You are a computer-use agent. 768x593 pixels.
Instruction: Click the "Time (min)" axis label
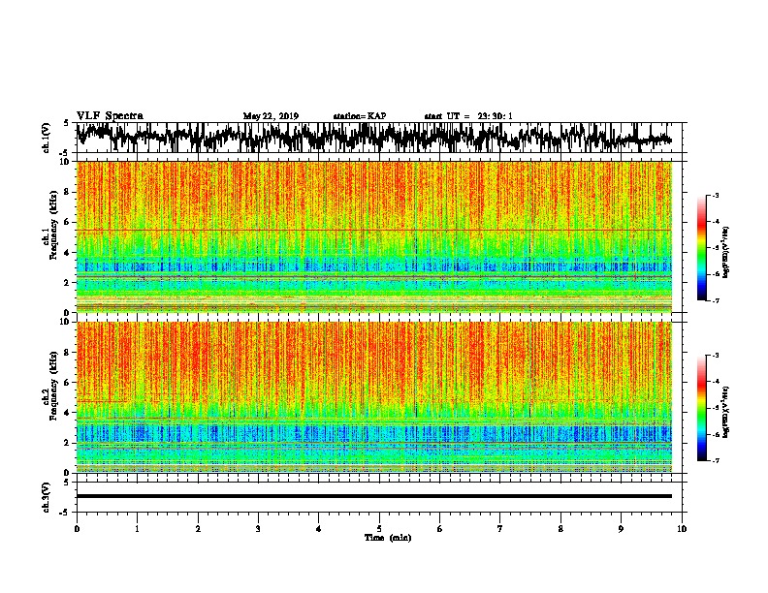click(x=388, y=538)
